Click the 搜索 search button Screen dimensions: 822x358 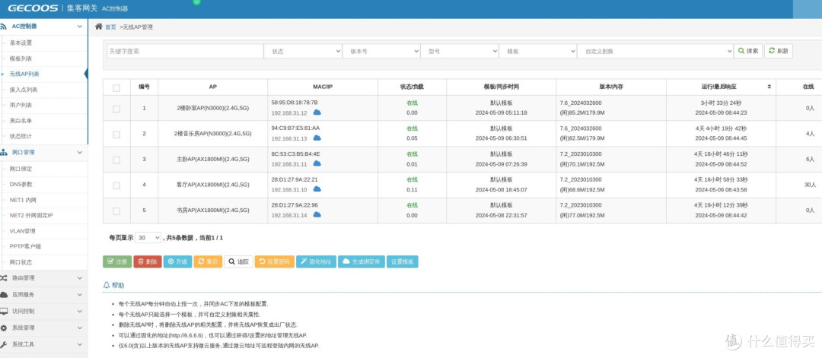click(x=748, y=51)
